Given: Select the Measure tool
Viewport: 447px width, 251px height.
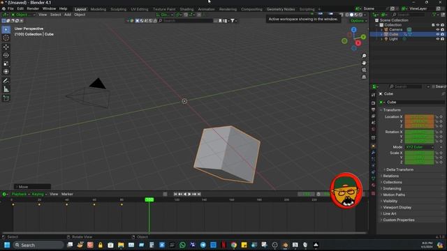Looking at the screenshot, I should pos(6,89).
